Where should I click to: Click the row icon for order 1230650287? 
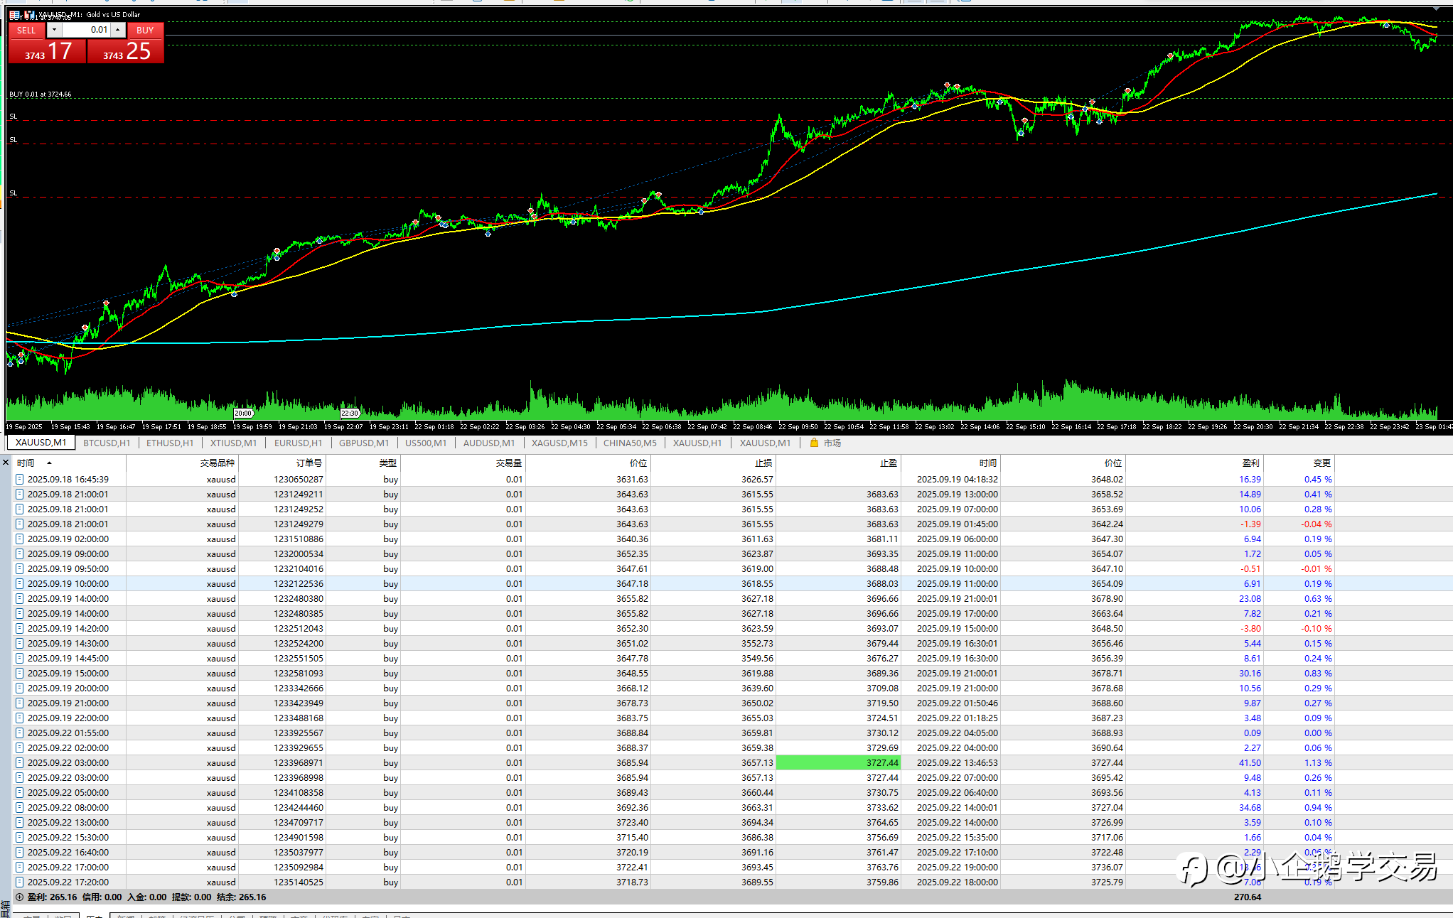click(20, 480)
